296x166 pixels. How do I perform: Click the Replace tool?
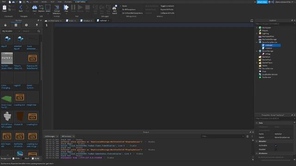pos(41,9)
